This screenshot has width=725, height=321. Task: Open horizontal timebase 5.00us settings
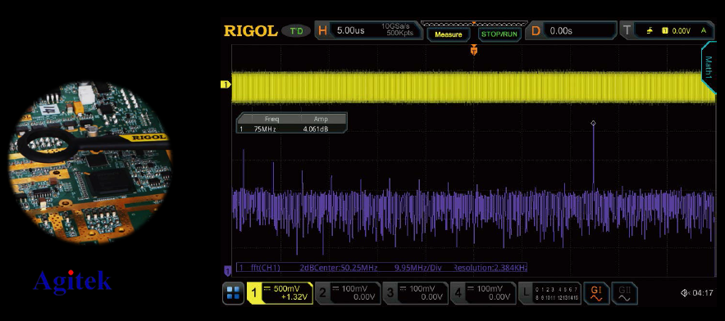[369, 31]
